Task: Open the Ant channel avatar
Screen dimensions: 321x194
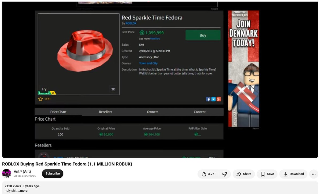Action: point(7,173)
